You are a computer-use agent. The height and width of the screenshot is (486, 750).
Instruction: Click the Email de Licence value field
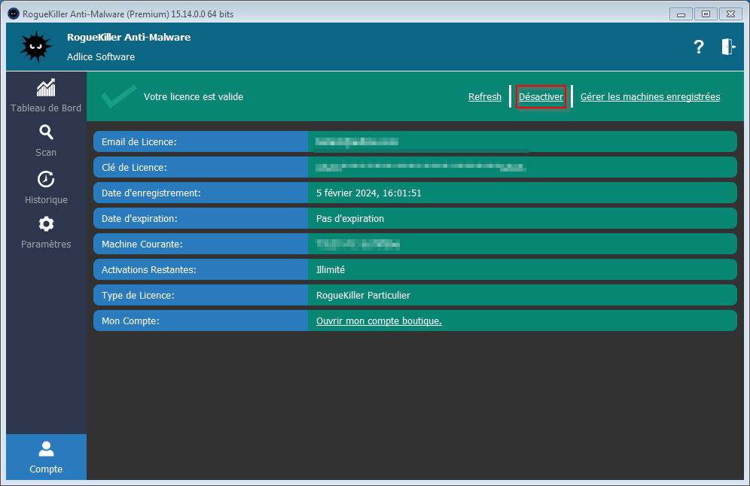[357, 141]
